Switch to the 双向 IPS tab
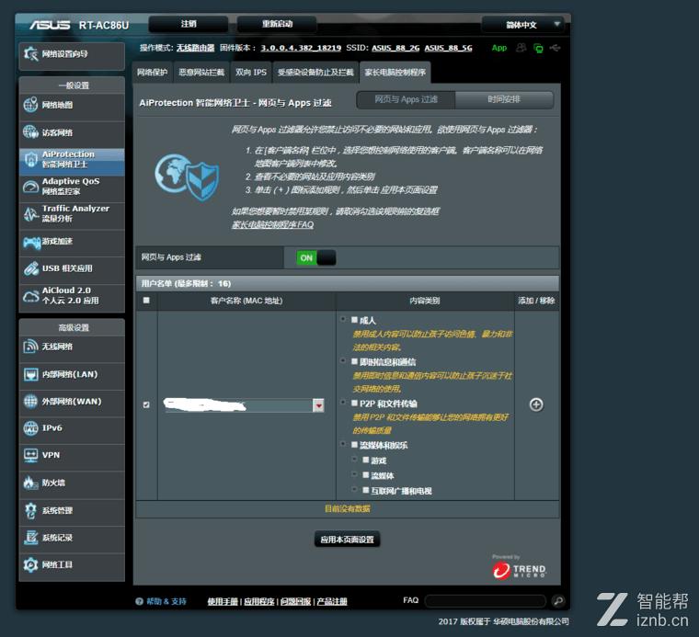 click(x=251, y=73)
